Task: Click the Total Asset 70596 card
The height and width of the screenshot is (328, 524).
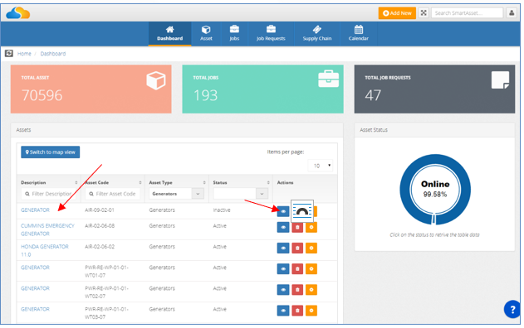Action: tap(91, 89)
